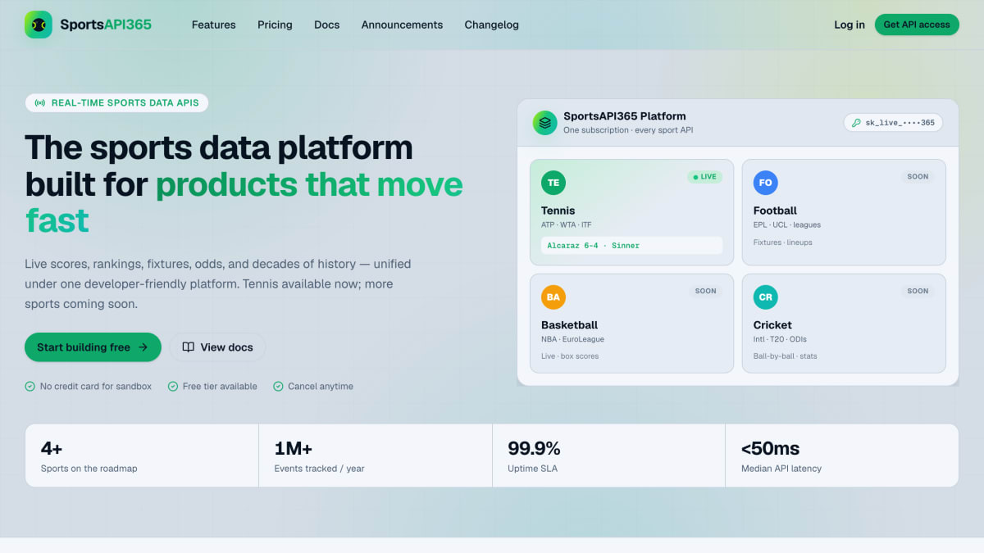Click the teal CR Cricket avatar
984x553 pixels.
point(766,297)
